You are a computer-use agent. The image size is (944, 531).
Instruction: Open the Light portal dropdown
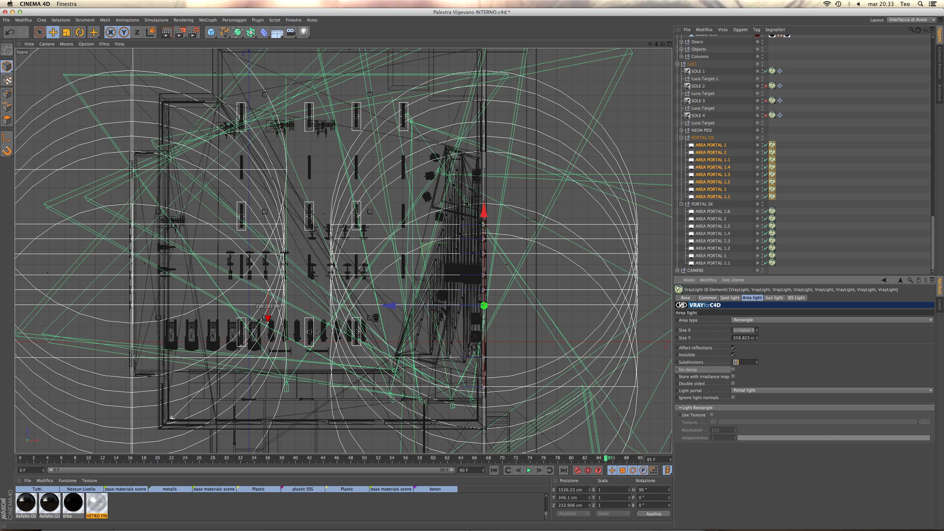click(x=832, y=390)
